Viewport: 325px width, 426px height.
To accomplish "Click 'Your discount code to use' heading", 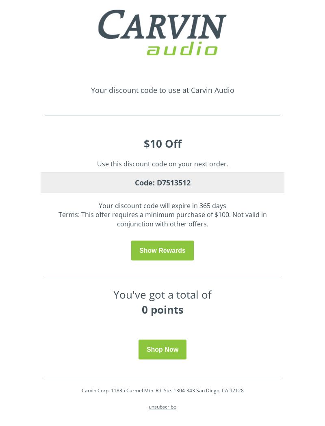I will coord(162,90).
